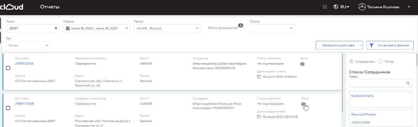Open report link 2198772006

(x=24, y=104)
